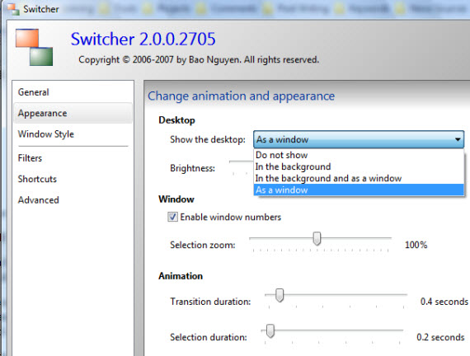The width and height of the screenshot is (470, 356).
Task: Open the Advanced settings page
Action: [x=73, y=200]
